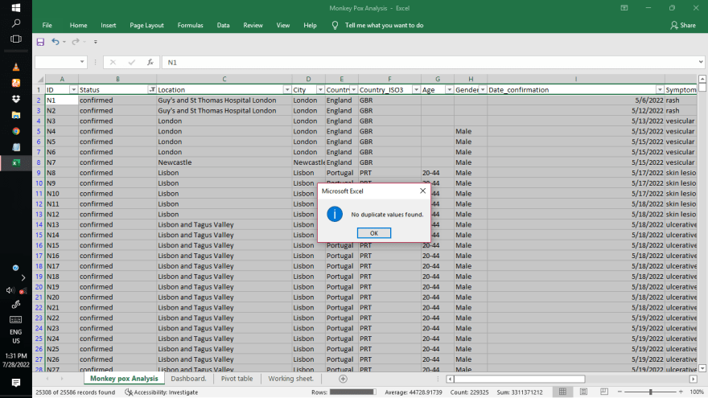
Task: Click the Zoom in plus button
Action: click(x=681, y=392)
